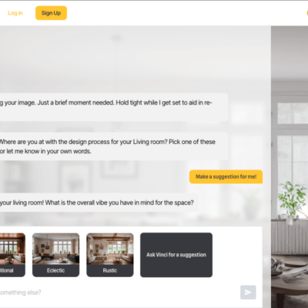
Task: Click the yellow element at top-right edge
Action: pos(307,13)
